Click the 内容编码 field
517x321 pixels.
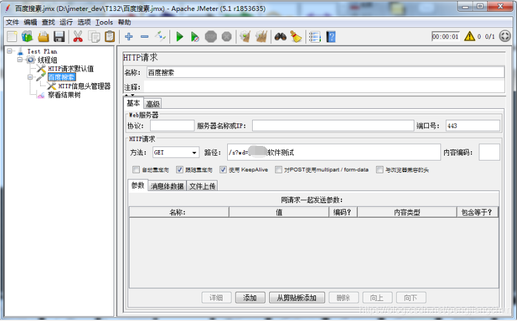click(x=489, y=152)
